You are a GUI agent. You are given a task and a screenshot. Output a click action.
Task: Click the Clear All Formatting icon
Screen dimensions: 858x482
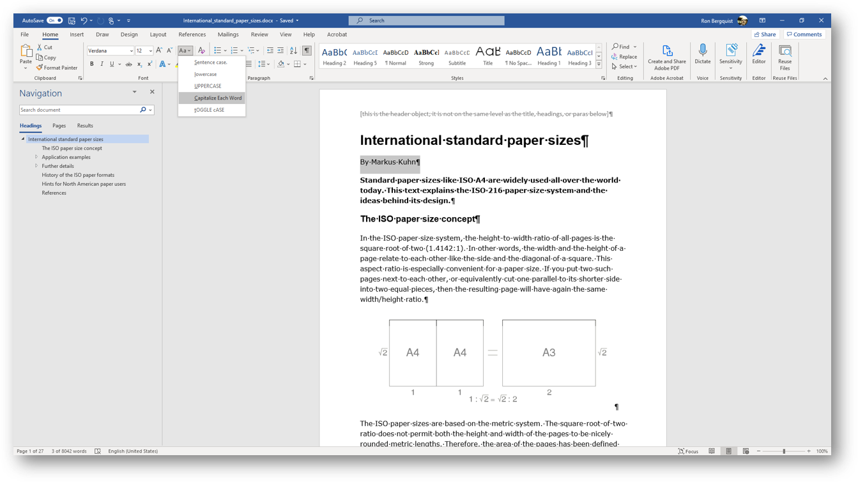coord(201,50)
